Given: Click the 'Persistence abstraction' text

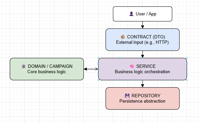Looking at the screenshot, I should [x=142, y=101].
